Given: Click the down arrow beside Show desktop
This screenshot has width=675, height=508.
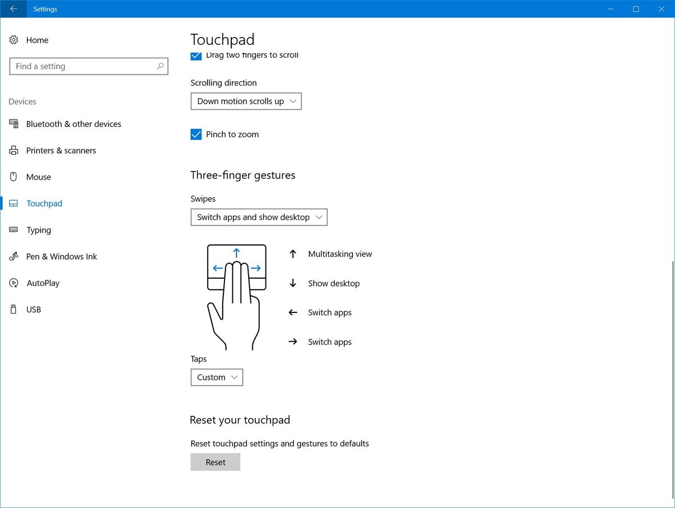Looking at the screenshot, I should (x=292, y=283).
